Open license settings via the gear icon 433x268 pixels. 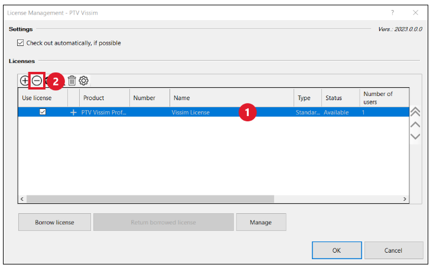tap(84, 81)
